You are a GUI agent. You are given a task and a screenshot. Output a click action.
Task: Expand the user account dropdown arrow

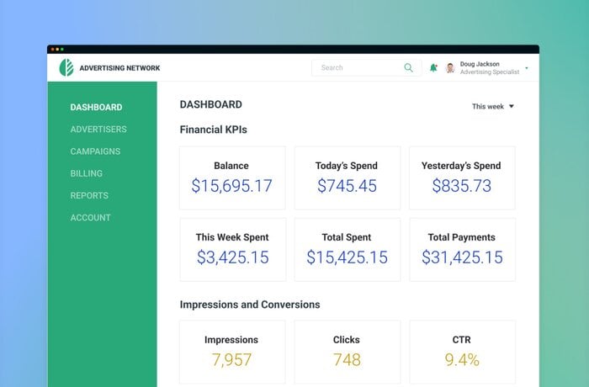[x=527, y=68]
